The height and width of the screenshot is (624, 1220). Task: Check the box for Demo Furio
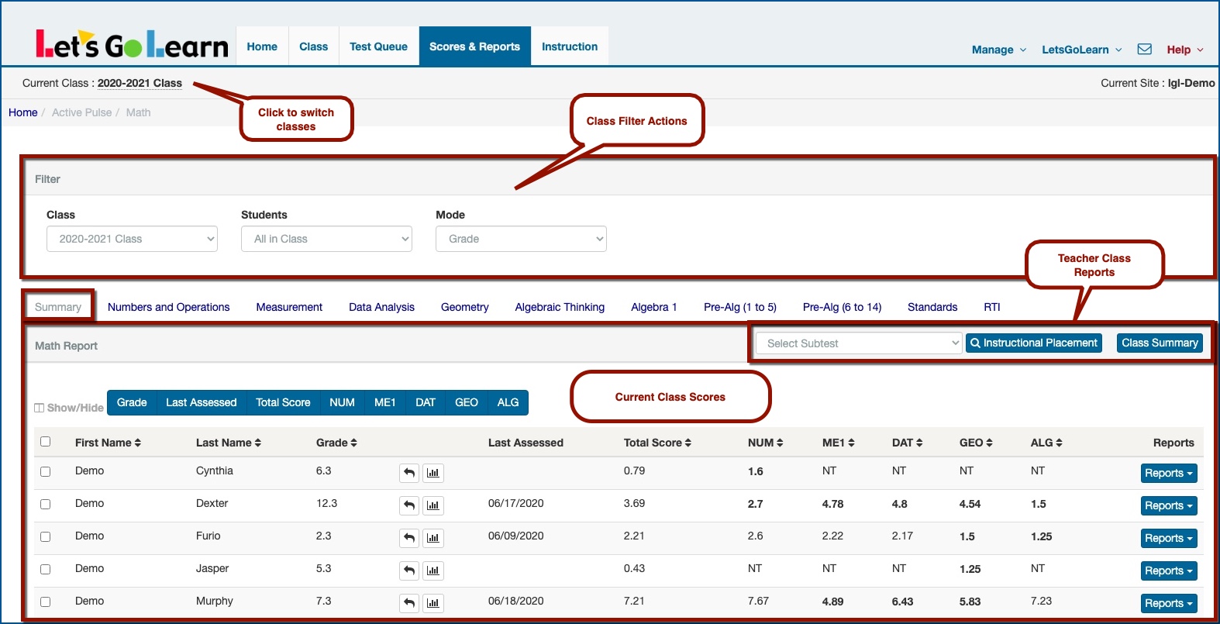pyautogui.click(x=45, y=536)
